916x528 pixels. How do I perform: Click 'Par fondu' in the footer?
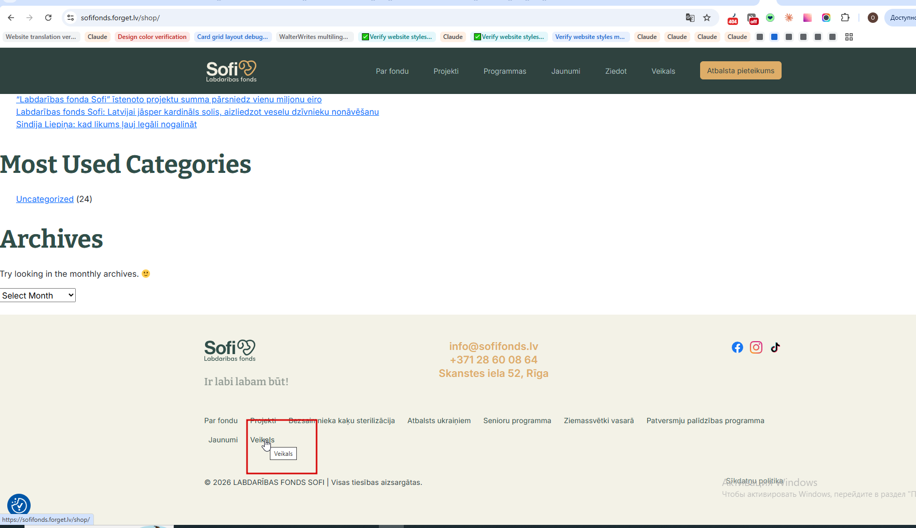[221, 421]
